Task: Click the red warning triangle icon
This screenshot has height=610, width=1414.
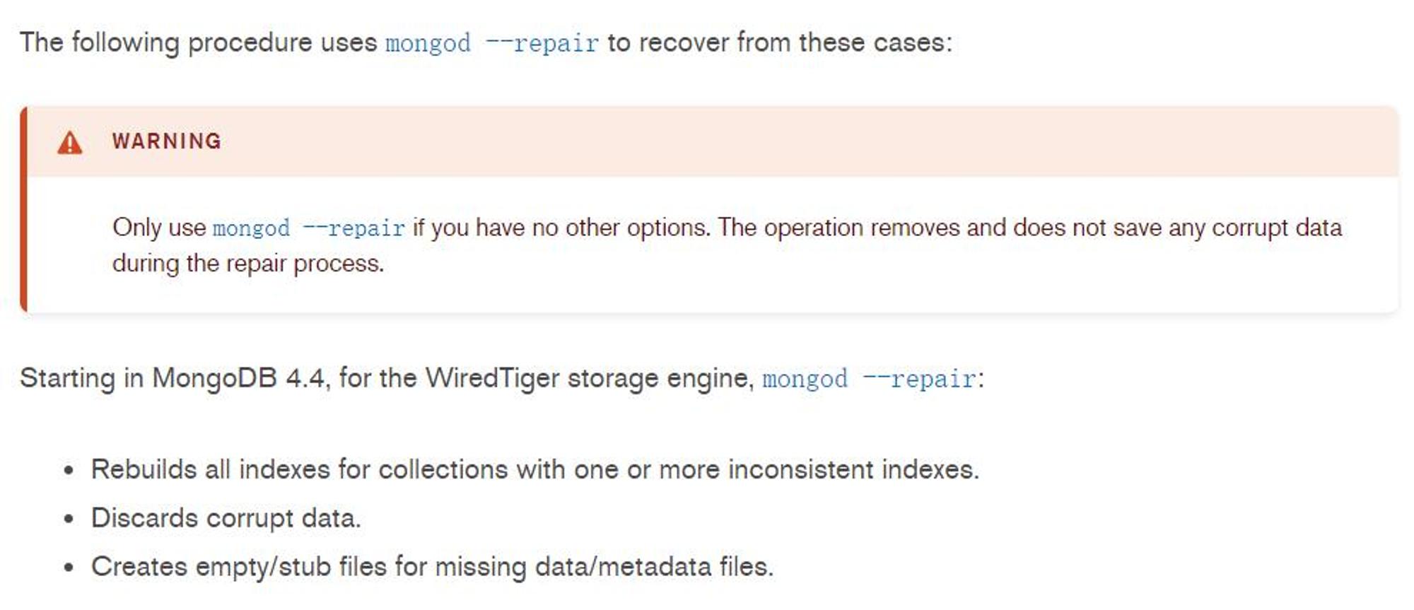Action: coord(70,142)
